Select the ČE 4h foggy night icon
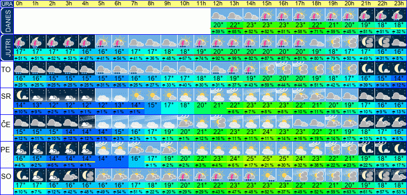The height and width of the screenshot is (195, 407). [87, 122]
